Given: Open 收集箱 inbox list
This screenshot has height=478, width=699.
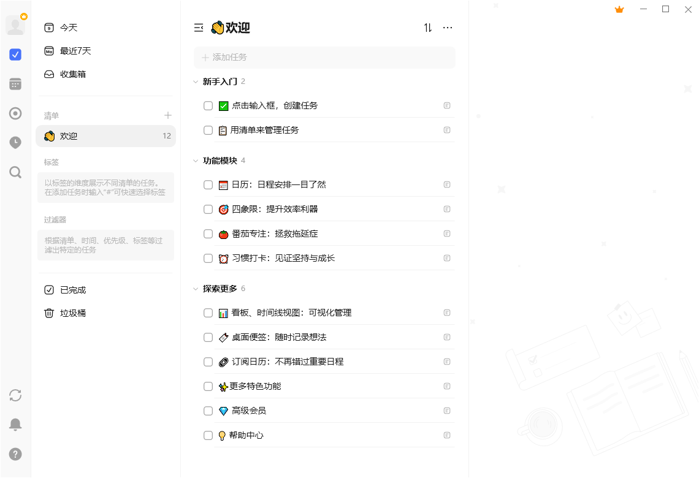Looking at the screenshot, I should coord(72,74).
